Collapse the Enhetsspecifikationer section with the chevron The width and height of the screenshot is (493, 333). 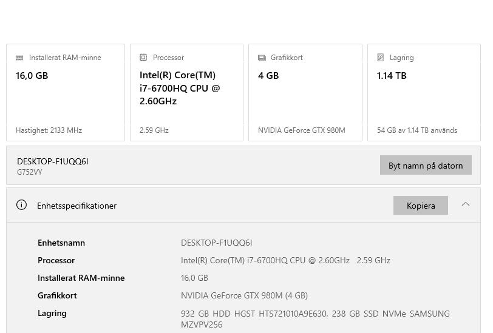coord(466,204)
